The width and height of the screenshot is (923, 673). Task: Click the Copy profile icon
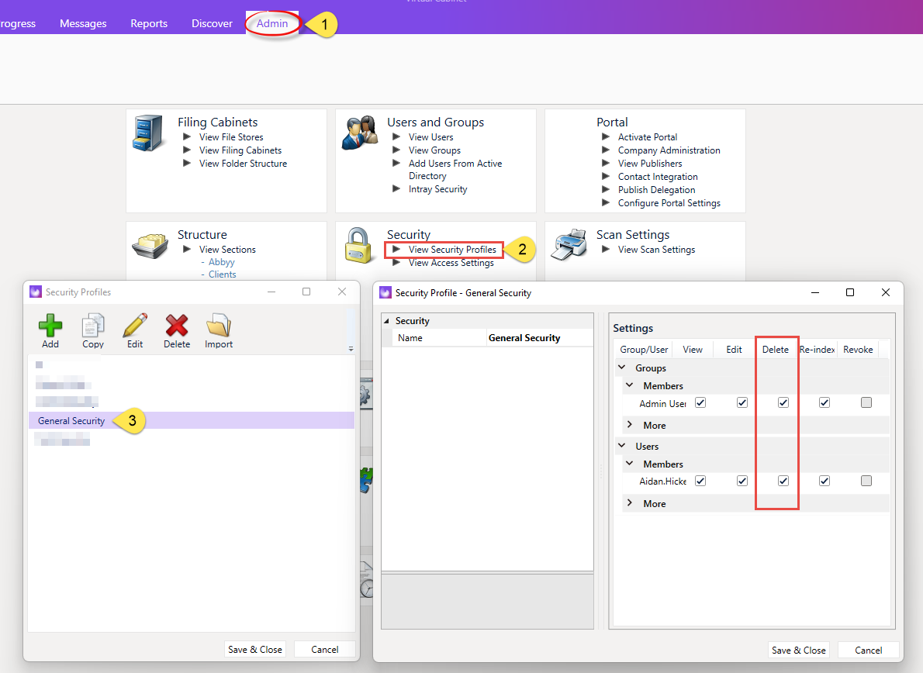click(93, 326)
